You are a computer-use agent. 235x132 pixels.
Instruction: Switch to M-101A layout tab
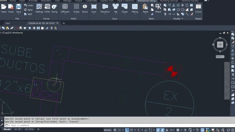pos(29,129)
